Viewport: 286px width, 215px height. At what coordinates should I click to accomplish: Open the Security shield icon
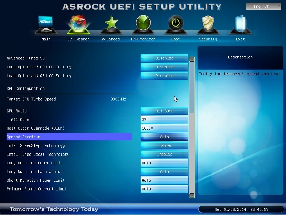coord(208,25)
